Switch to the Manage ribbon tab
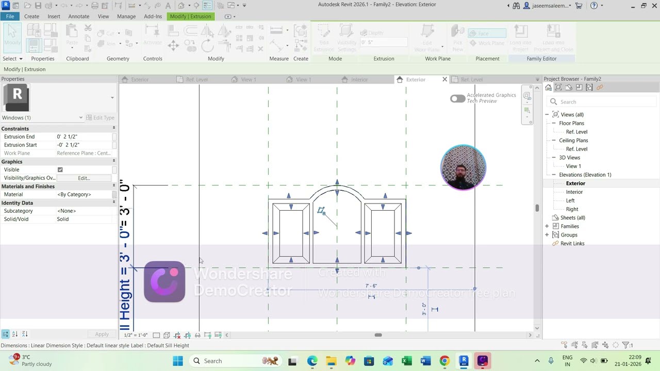Image resolution: width=660 pixels, height=371 pixels. 126,16
